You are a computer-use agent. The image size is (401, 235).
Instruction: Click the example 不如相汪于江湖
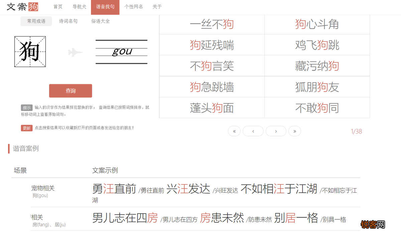click(x=279, y=189)
